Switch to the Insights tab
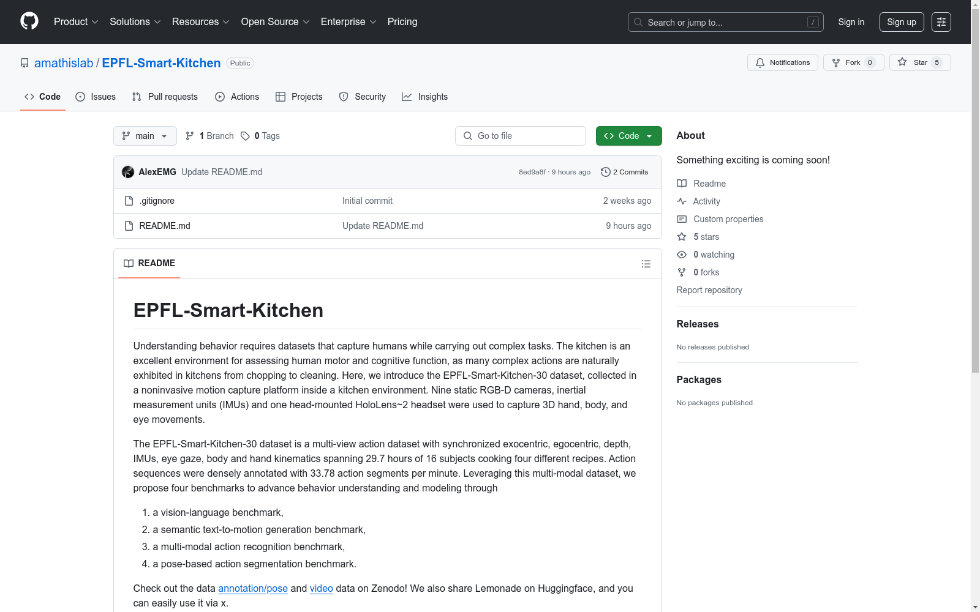 [425, 97]
